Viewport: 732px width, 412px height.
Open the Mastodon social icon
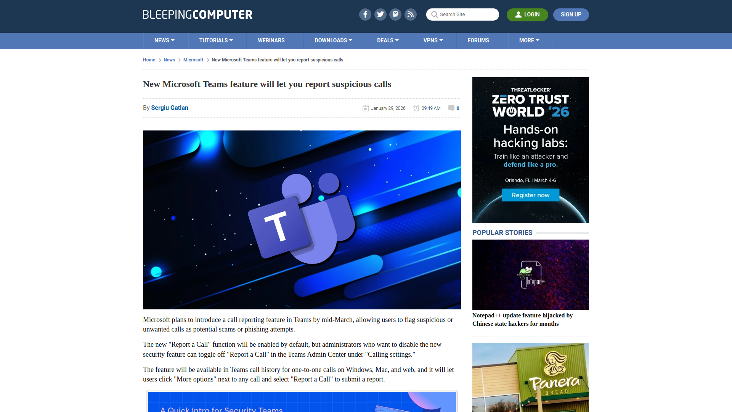(x=395, y=14)
